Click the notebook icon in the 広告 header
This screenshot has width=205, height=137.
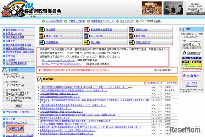point(182,29)
